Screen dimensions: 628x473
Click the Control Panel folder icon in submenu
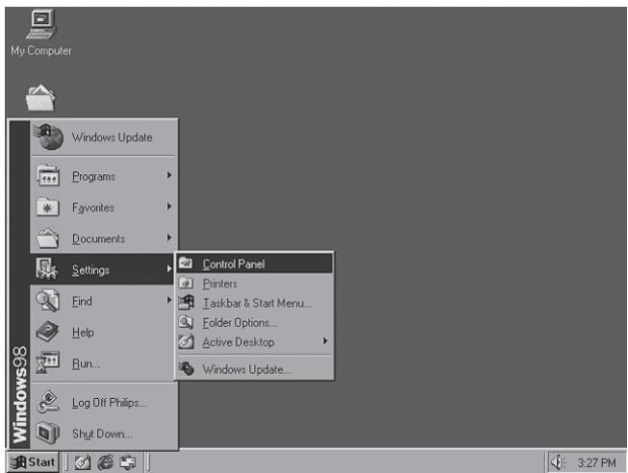(x=186, y=263)
